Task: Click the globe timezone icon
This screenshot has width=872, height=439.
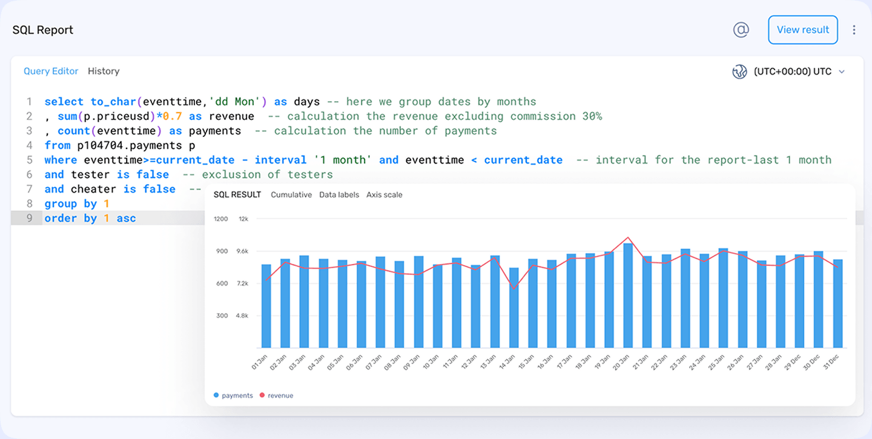Action: tap(739, 71)
